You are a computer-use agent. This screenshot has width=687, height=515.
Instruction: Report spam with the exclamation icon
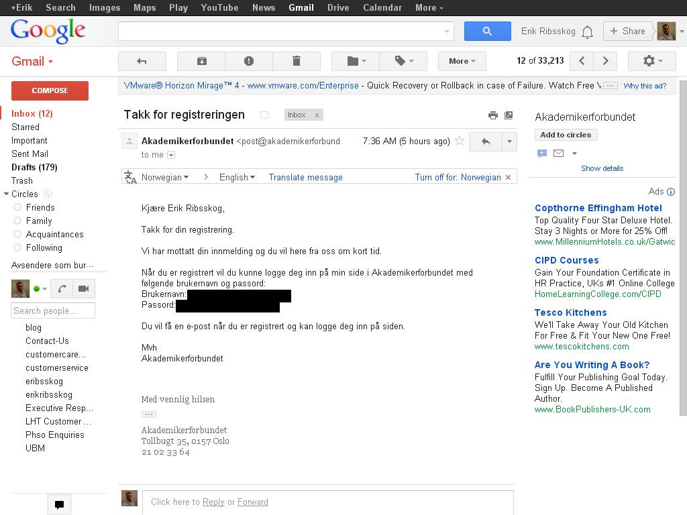pyautogui.click(x=249, y=61)
